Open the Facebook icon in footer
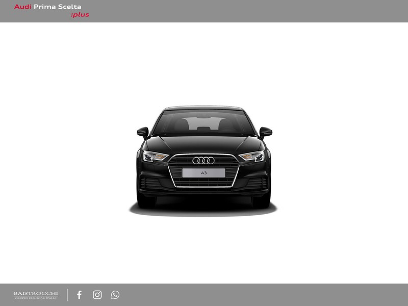 (80, 295)
